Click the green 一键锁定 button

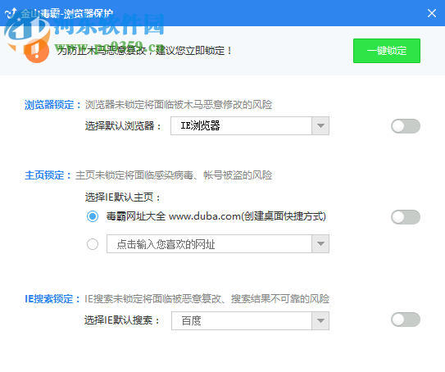pyautogui.click(x=387, y=51)
